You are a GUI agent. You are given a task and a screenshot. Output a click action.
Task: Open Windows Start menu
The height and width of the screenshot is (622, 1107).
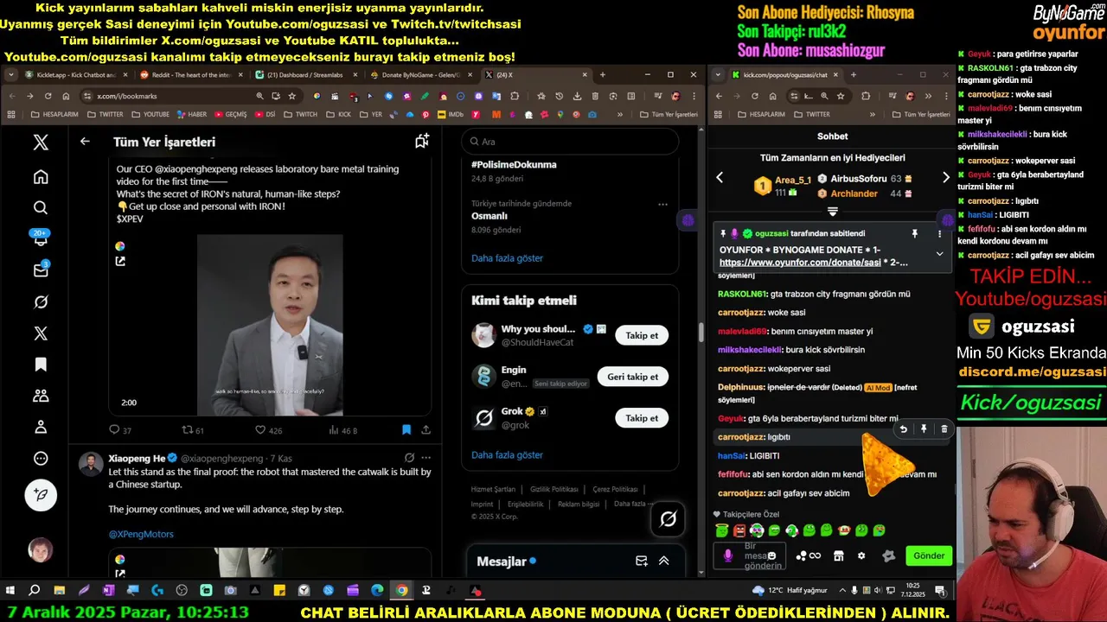tap(10, 590)
